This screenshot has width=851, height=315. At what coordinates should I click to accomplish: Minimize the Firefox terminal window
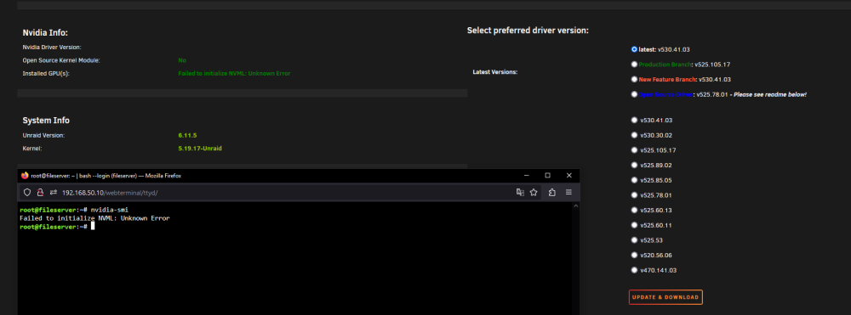pos(527,176)
